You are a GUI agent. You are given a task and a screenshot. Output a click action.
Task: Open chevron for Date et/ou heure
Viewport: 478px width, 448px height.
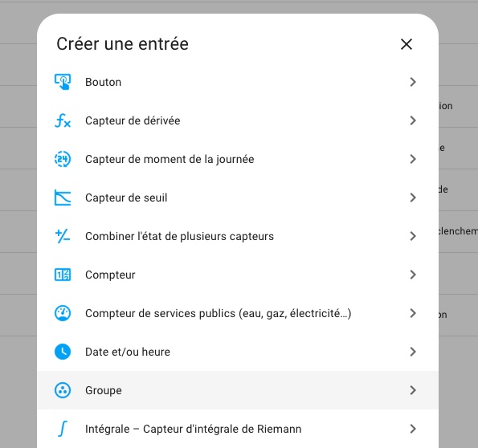pos(413,352)
